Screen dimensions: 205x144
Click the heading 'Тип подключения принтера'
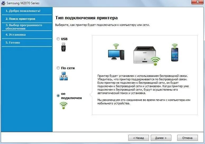point(86,18)
